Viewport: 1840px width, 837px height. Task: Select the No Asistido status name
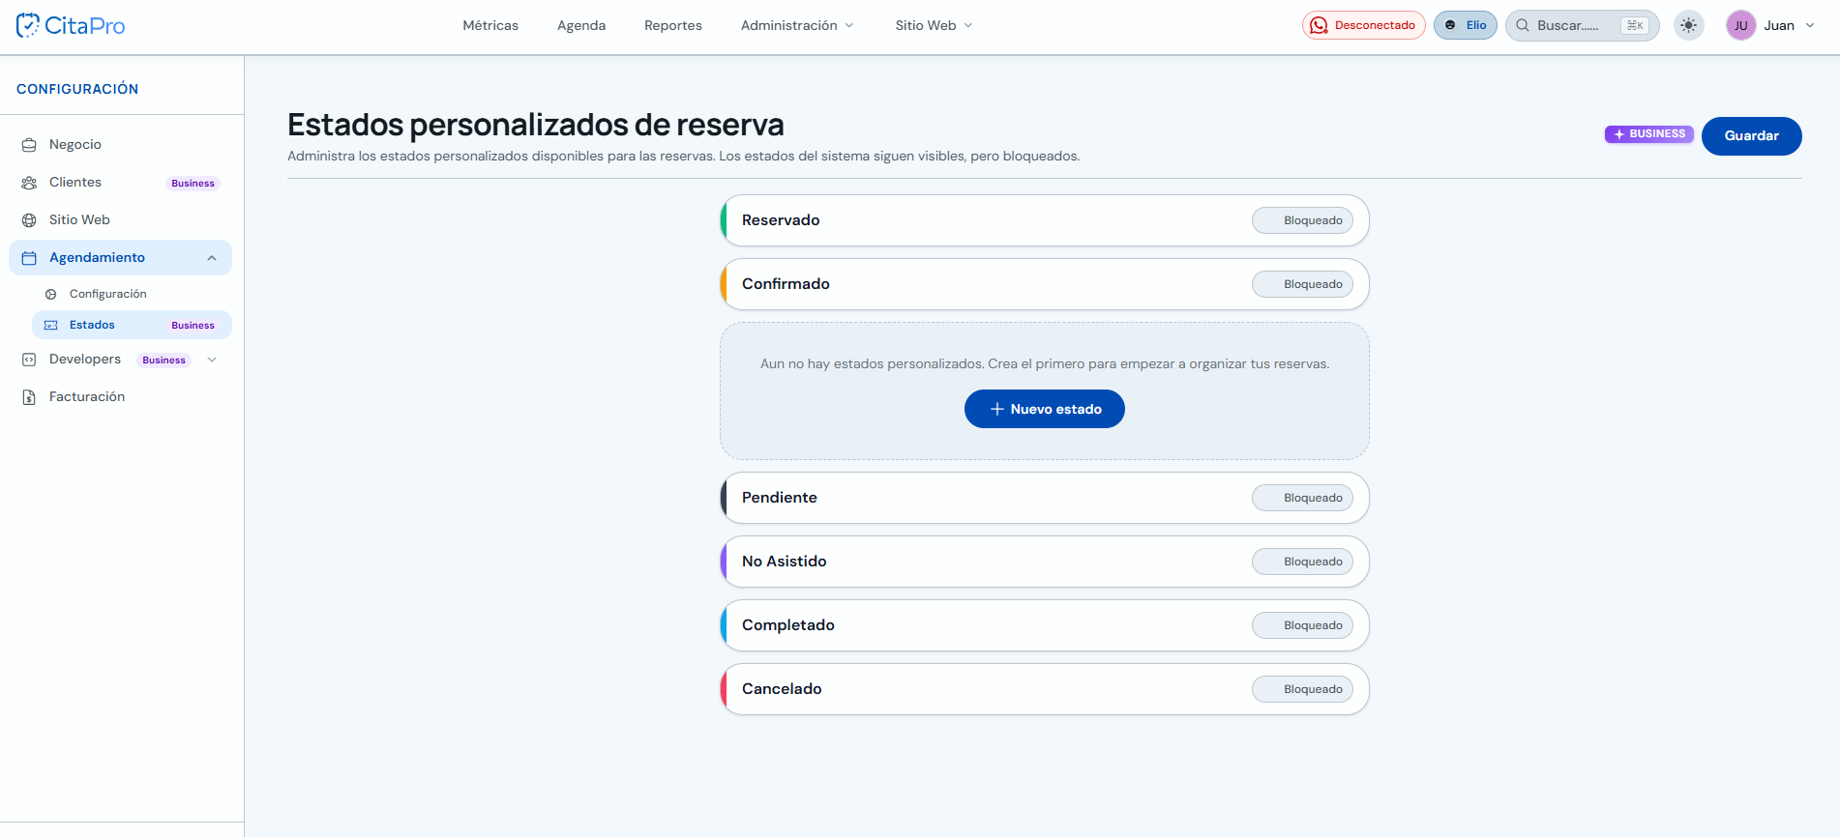785,562
